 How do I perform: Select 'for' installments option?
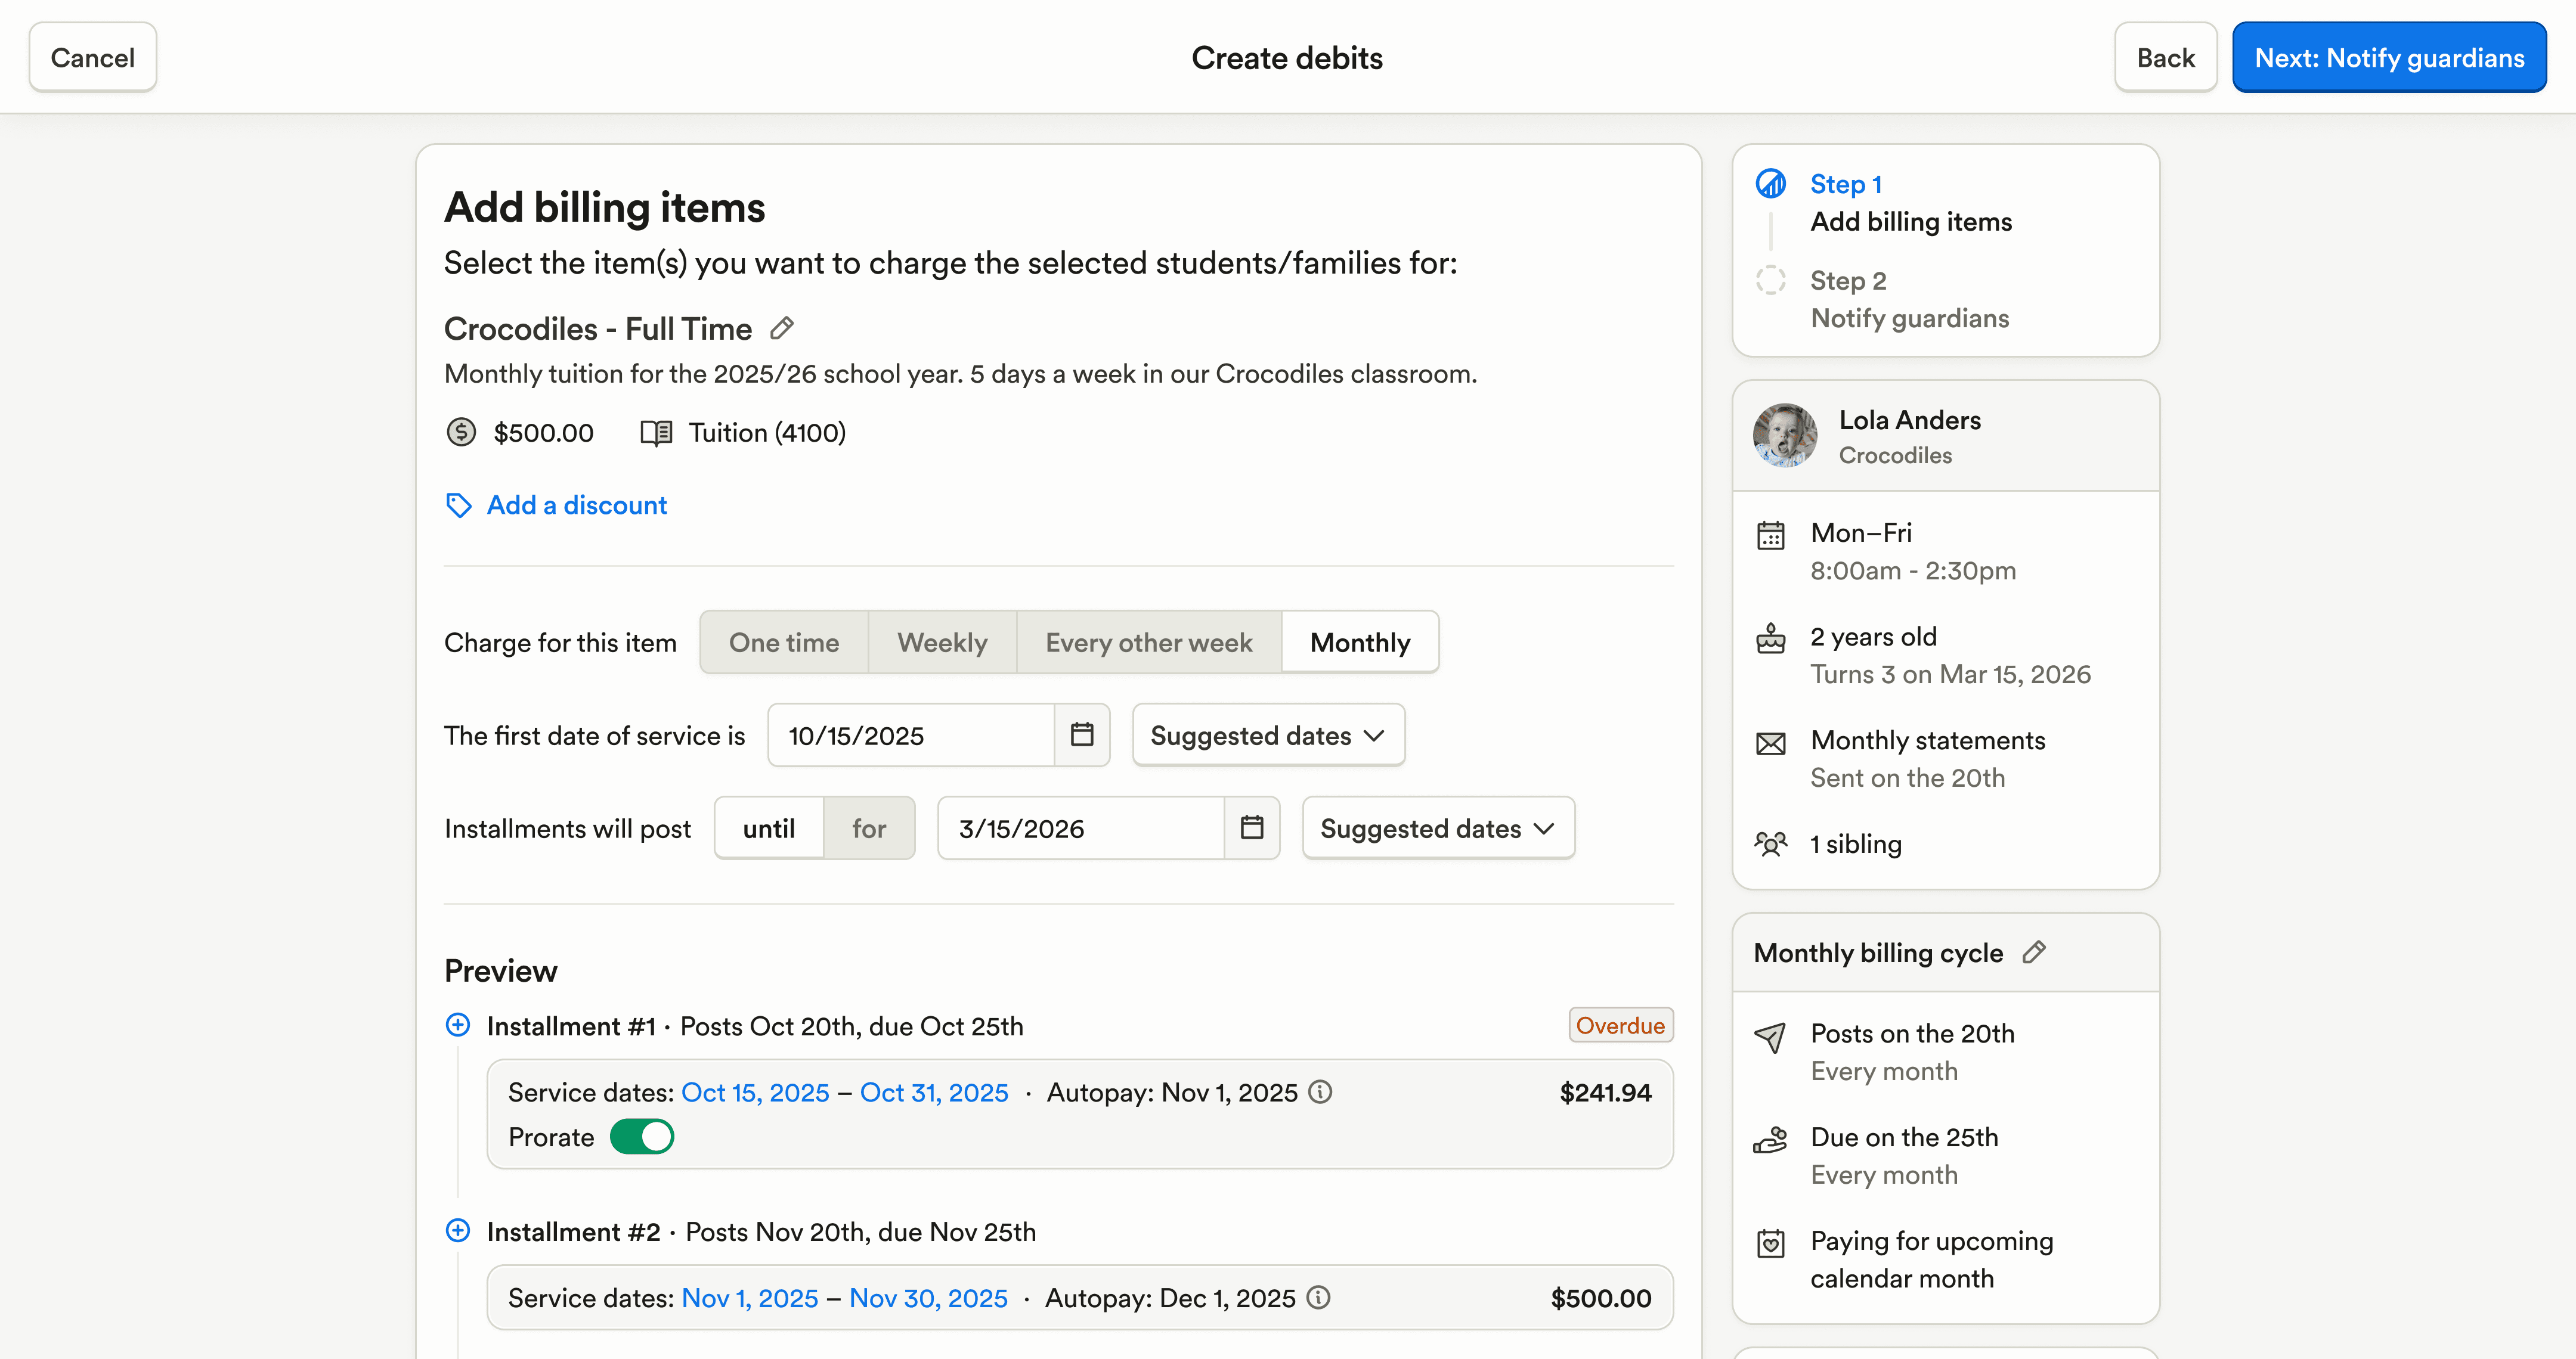pos(868,829)
